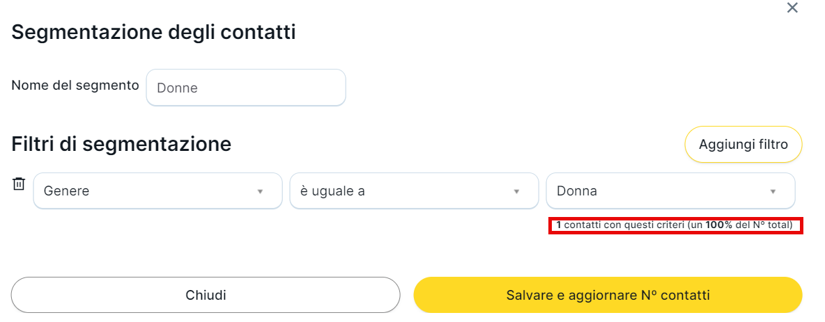The image size is (825, 322).
Task: Open the 'è uguale a' operator dropdown
Action: (x=404, y=191)
